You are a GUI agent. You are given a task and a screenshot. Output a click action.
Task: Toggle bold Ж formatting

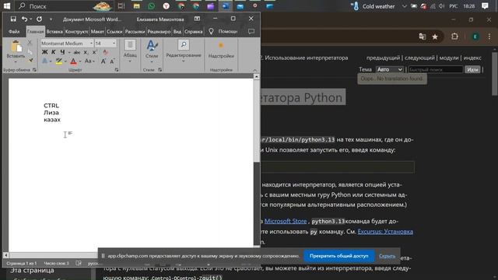(44, 52)
